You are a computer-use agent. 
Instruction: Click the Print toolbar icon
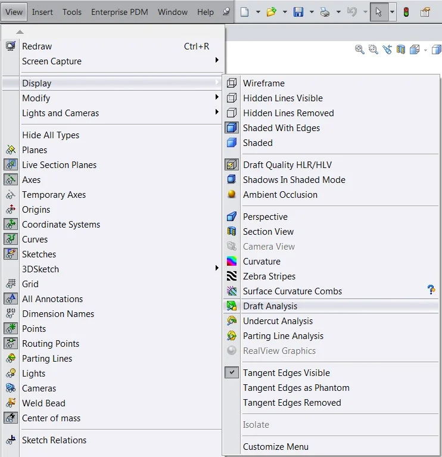pyautogui.click(x=325, y=12)
